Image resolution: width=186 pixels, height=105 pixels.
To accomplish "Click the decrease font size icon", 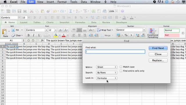I will pyautogui.click(x=66, y=30).
